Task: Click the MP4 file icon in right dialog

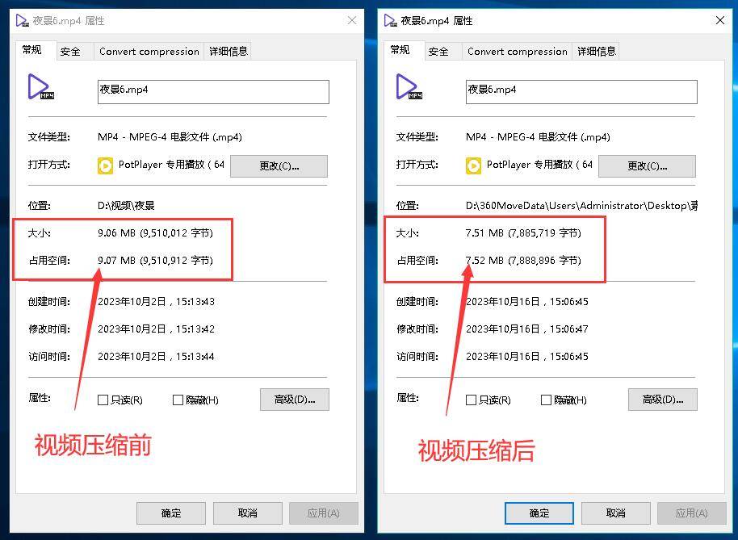Action: point(409,87)
